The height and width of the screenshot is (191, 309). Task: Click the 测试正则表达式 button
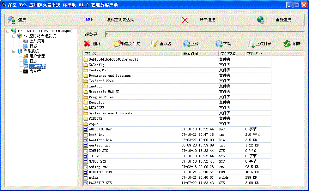click(x=120, y=20)
